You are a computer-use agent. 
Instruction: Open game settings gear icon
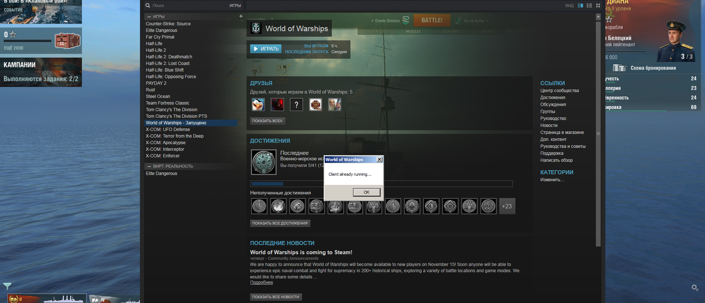(x=695, y=288)
